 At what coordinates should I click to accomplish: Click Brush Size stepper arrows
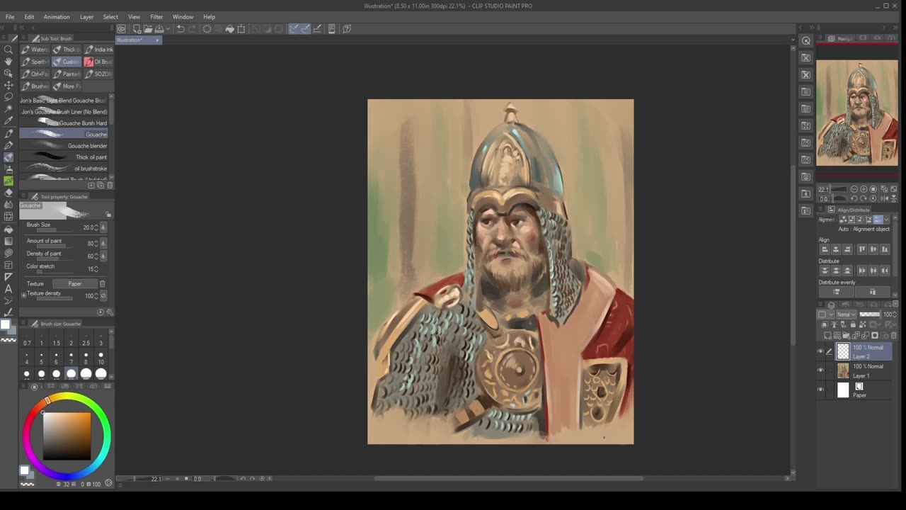pyautogui.click(x=96, y=227)
